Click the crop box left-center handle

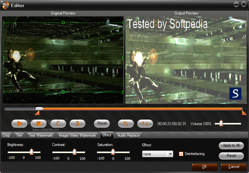(x=4, y=58)
